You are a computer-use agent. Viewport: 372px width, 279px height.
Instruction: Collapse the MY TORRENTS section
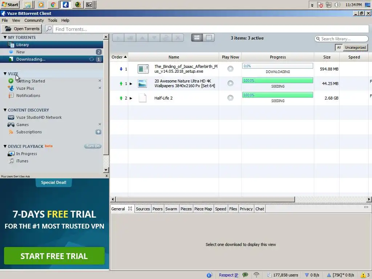click(x=5, y=37)
